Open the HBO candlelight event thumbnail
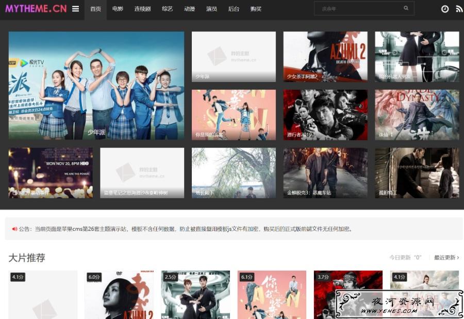Screen dimensions: 464x319 coord(51,173)
